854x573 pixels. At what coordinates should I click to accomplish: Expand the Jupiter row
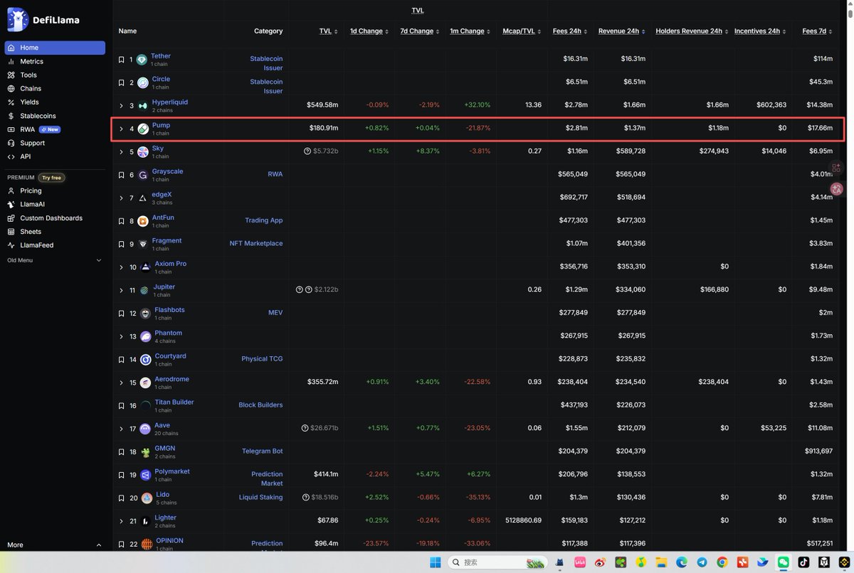(x=121, y=291)
